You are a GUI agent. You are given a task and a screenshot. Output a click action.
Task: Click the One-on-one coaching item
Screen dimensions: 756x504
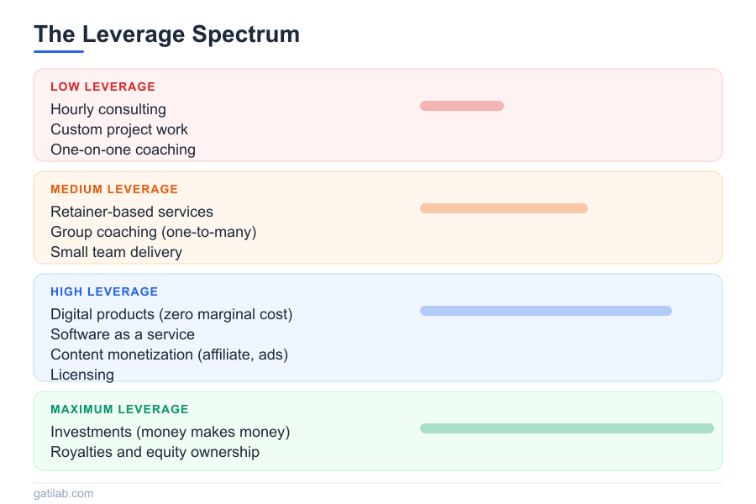123,150
